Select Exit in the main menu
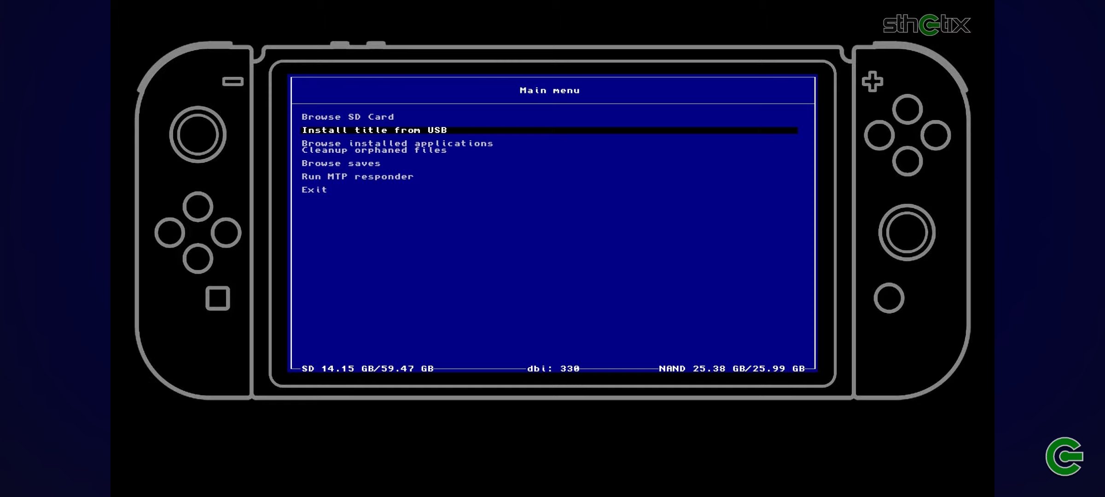This screenshot has height=497, width=1105. click(314, 190)
